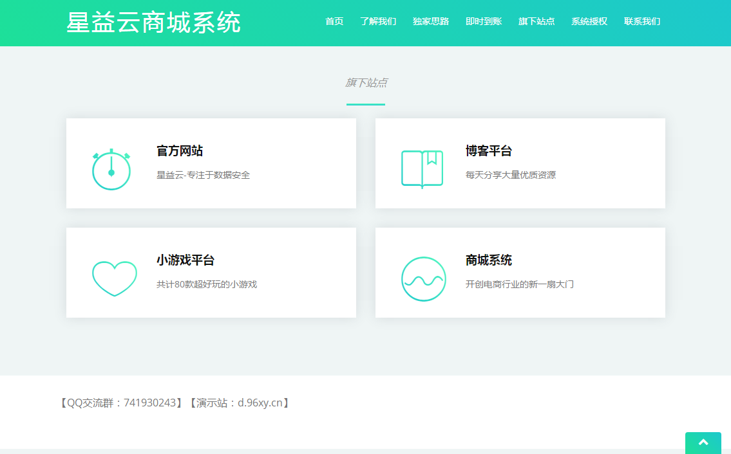This screenshot has width=731, height=454.
Task: Click 联系我们 in the top navigation
Action: tap(642, 21)
